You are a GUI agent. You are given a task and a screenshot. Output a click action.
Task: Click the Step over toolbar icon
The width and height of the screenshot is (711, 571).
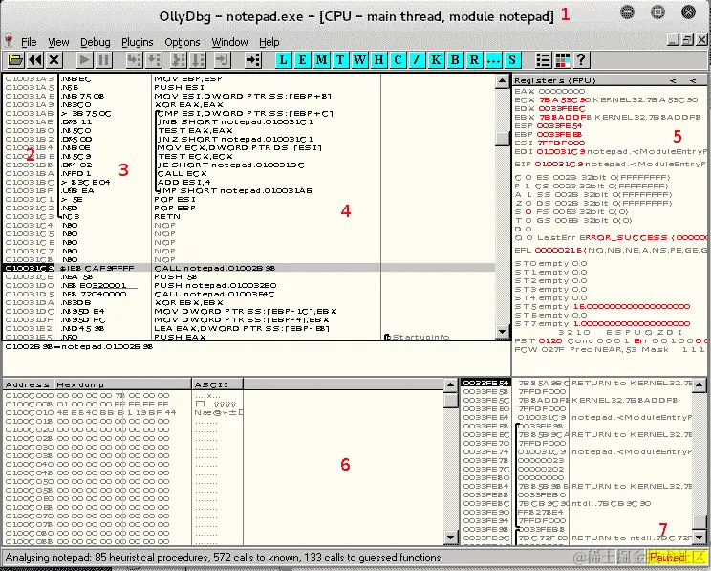coord(153,60)
